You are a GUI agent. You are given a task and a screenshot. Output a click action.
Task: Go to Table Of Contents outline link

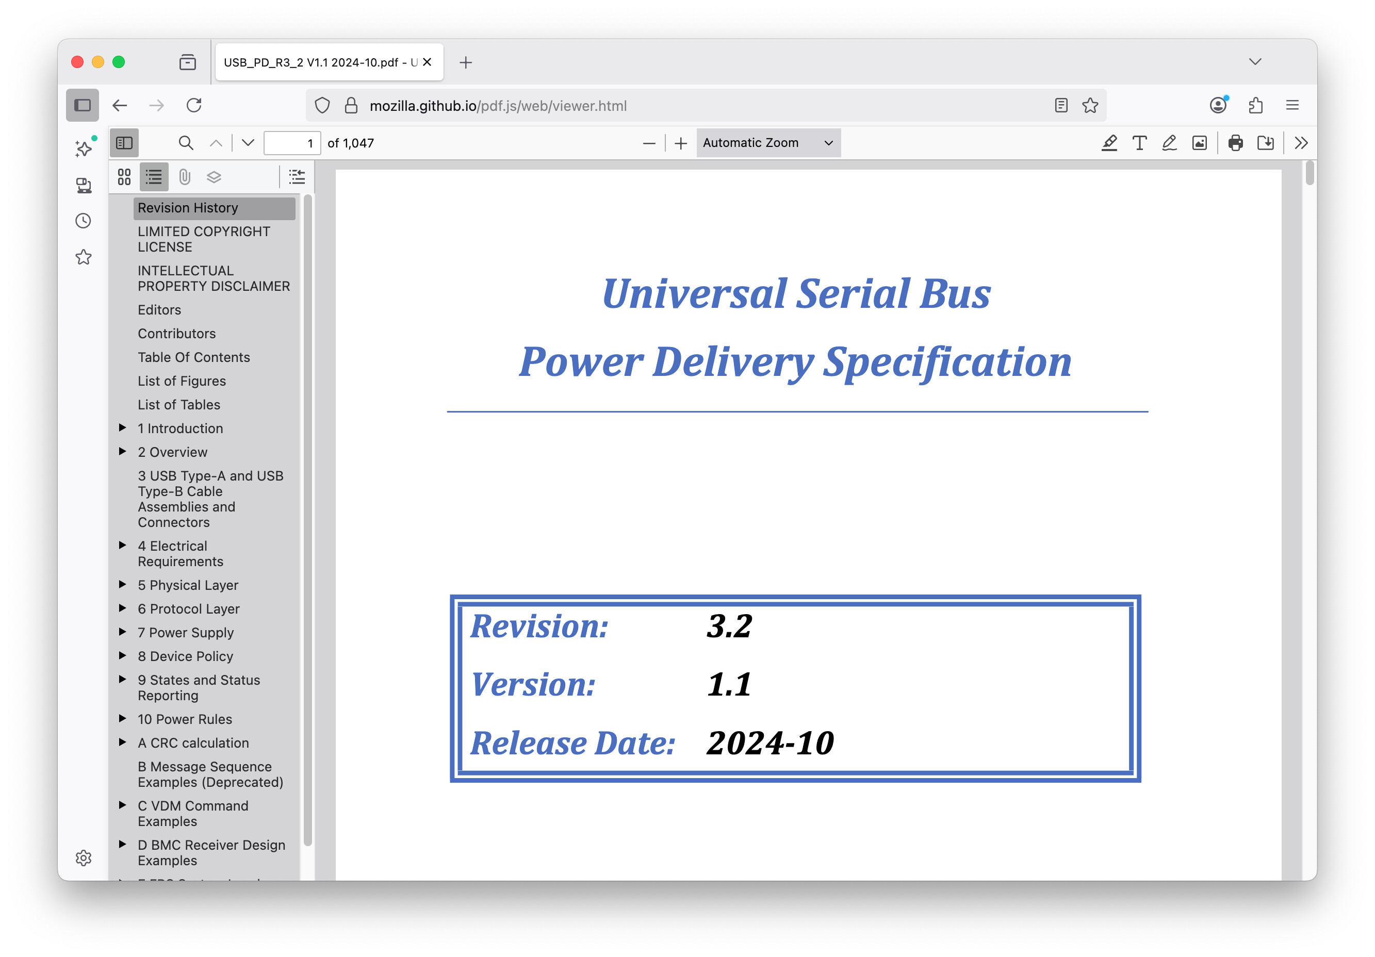pos(193,357)
